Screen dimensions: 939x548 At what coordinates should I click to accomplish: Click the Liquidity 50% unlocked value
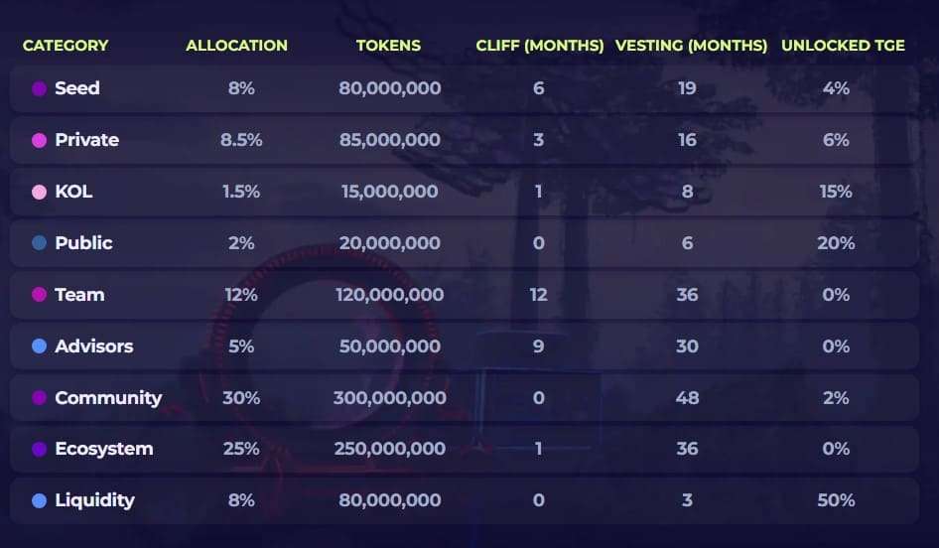836,500
